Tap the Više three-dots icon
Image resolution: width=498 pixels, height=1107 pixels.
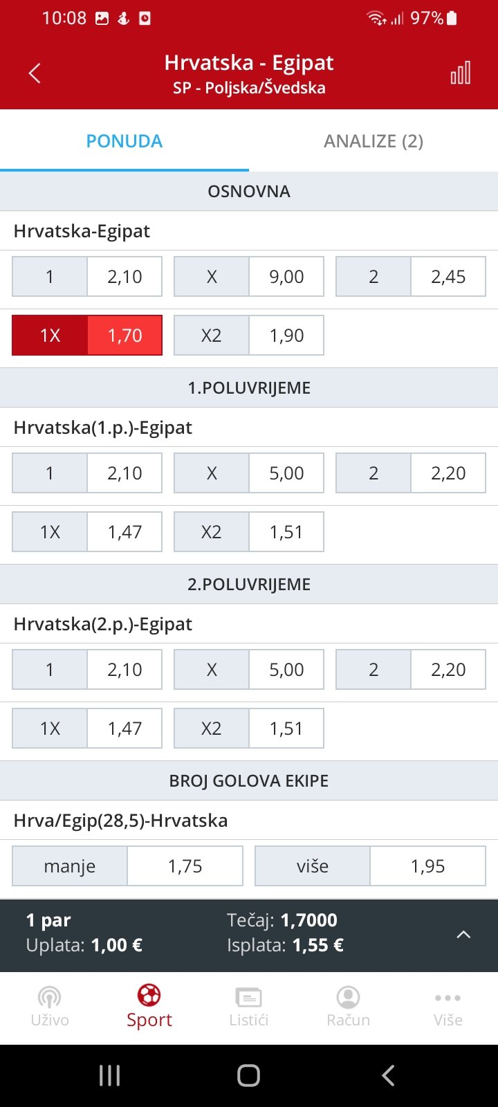tap(448, 998)
